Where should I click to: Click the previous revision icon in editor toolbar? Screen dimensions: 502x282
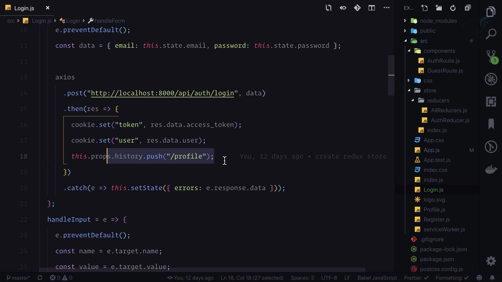coord(343,8)
